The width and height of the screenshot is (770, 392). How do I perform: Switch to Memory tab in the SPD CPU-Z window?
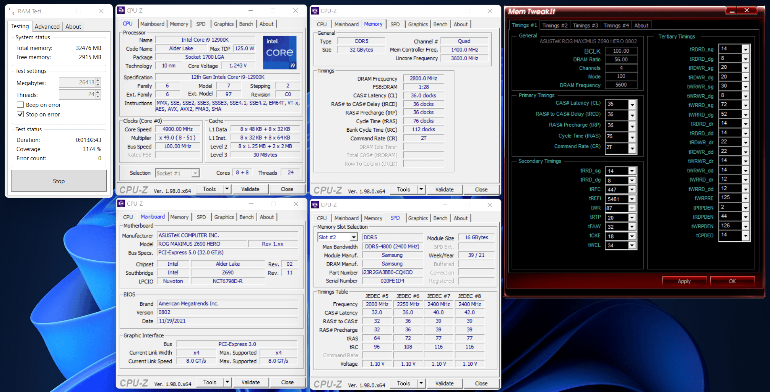[373, 218]
